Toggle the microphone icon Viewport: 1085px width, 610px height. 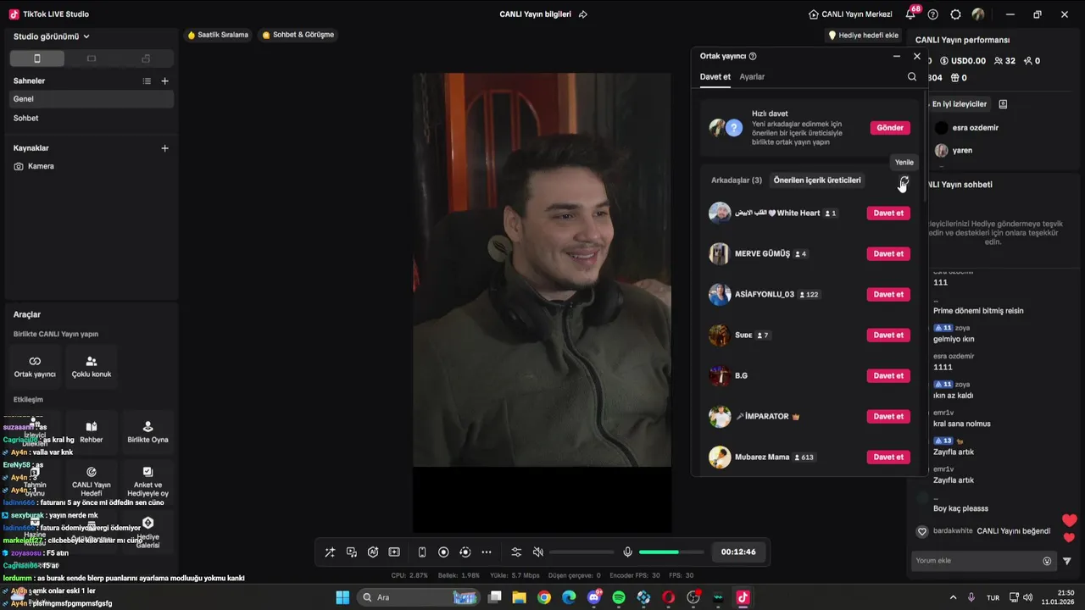(x=627, y=552)
